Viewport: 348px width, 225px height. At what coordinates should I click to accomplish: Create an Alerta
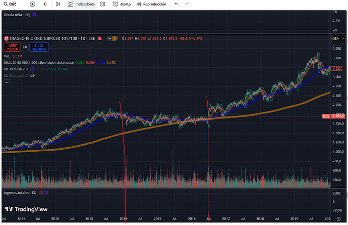pyautogui.click(x=121, y=4)
